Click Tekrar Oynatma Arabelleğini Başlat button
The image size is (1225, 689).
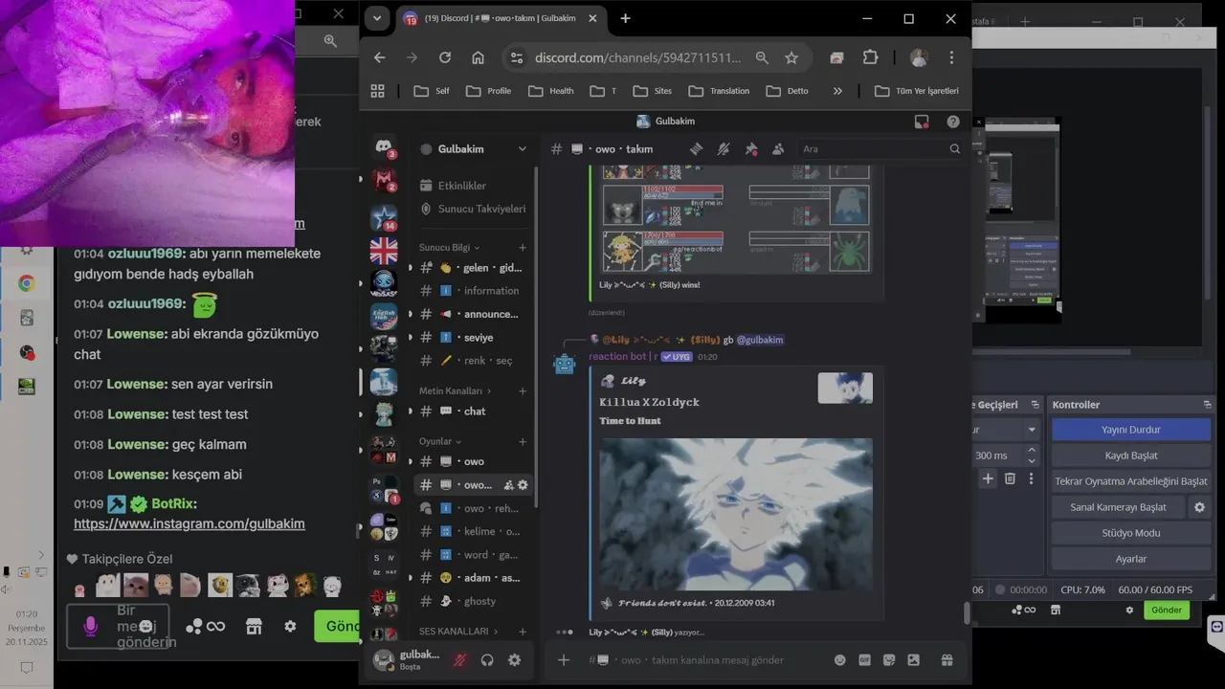point(1131,481)
